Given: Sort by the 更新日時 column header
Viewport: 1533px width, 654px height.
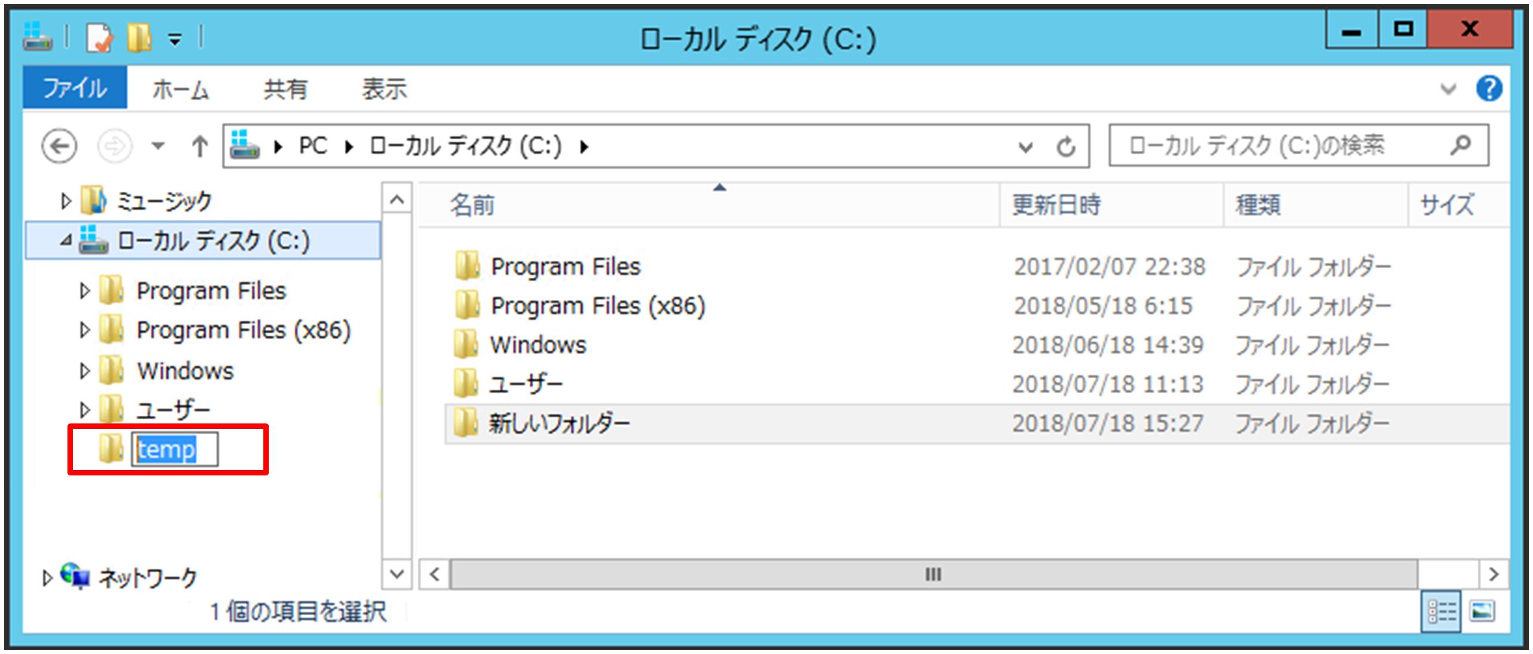Looking at the screenshot, I should pos(1056,205).
